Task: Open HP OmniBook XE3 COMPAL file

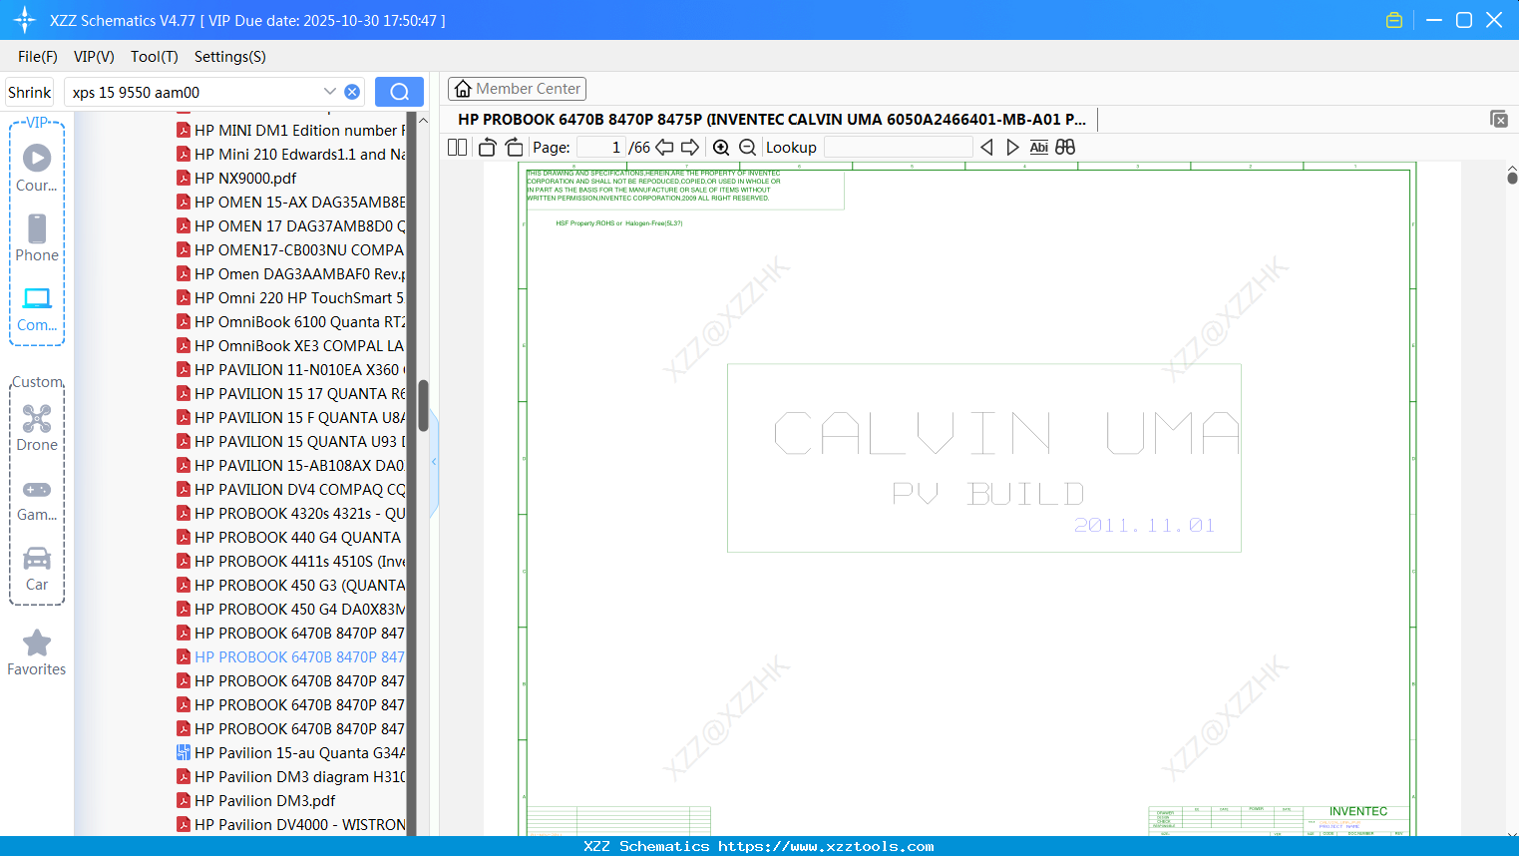Action: coord(290,345)
